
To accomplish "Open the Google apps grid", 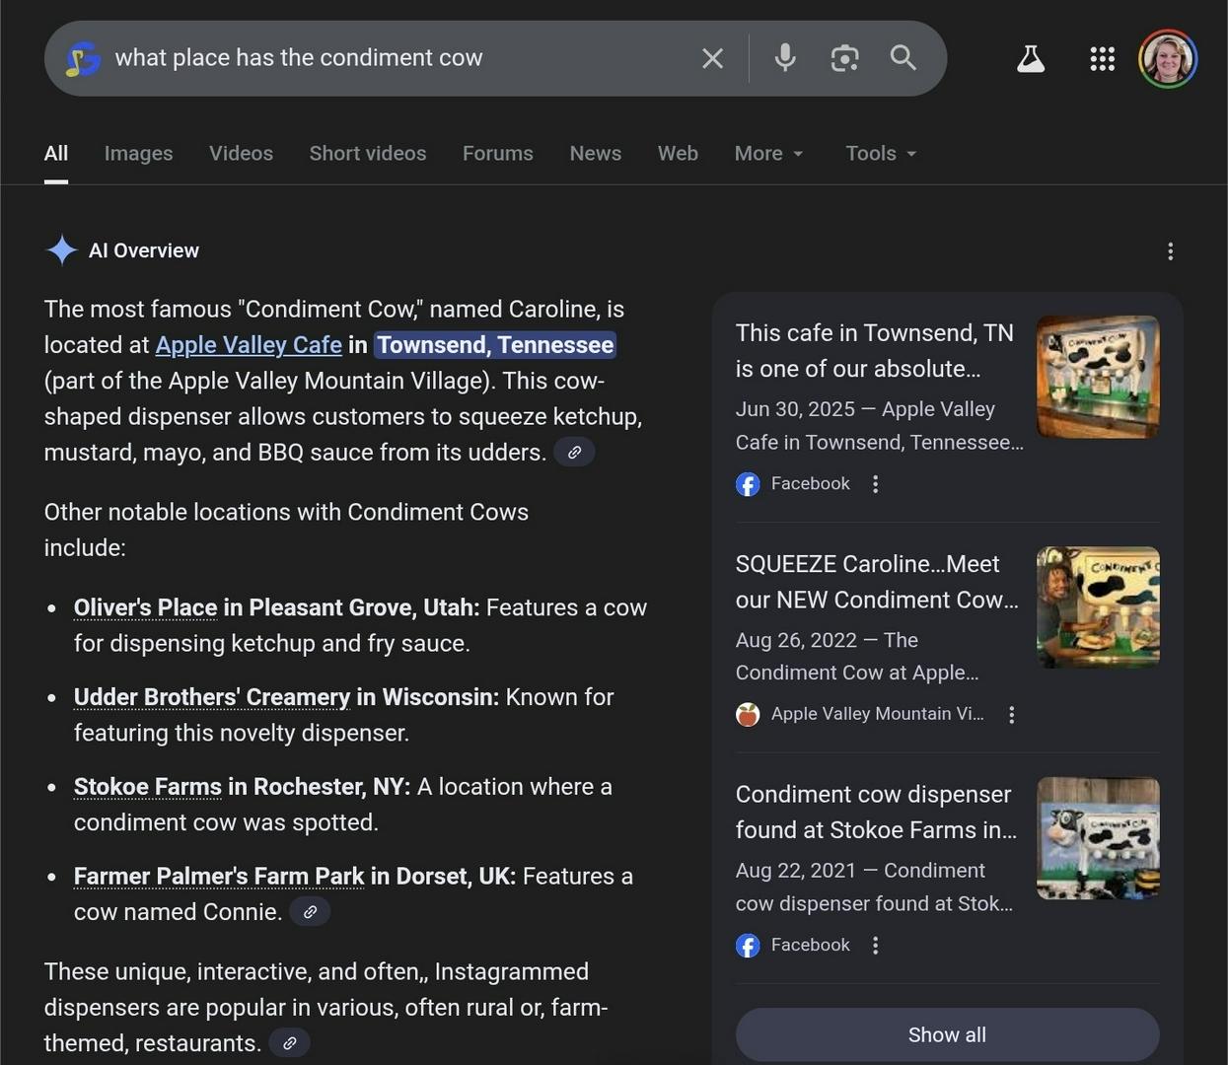I will [1102, 59].
